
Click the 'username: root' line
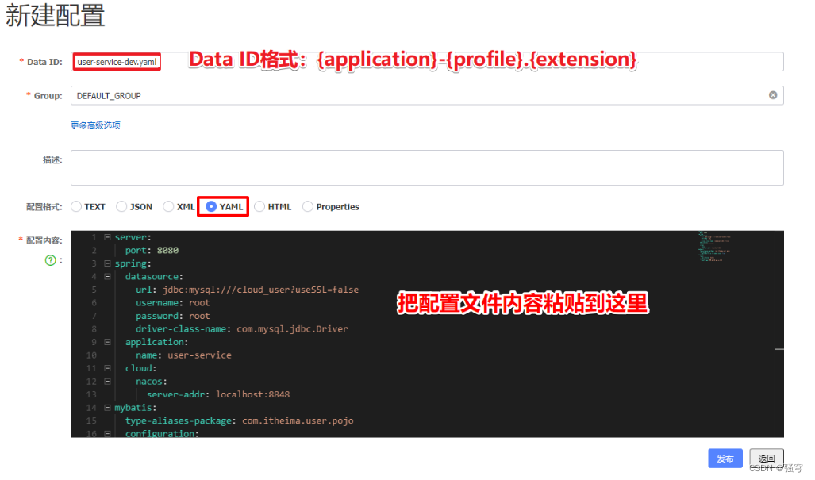[x=172, y=302]
